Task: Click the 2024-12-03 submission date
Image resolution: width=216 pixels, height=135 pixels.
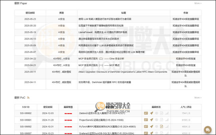Action: (48, 113)
